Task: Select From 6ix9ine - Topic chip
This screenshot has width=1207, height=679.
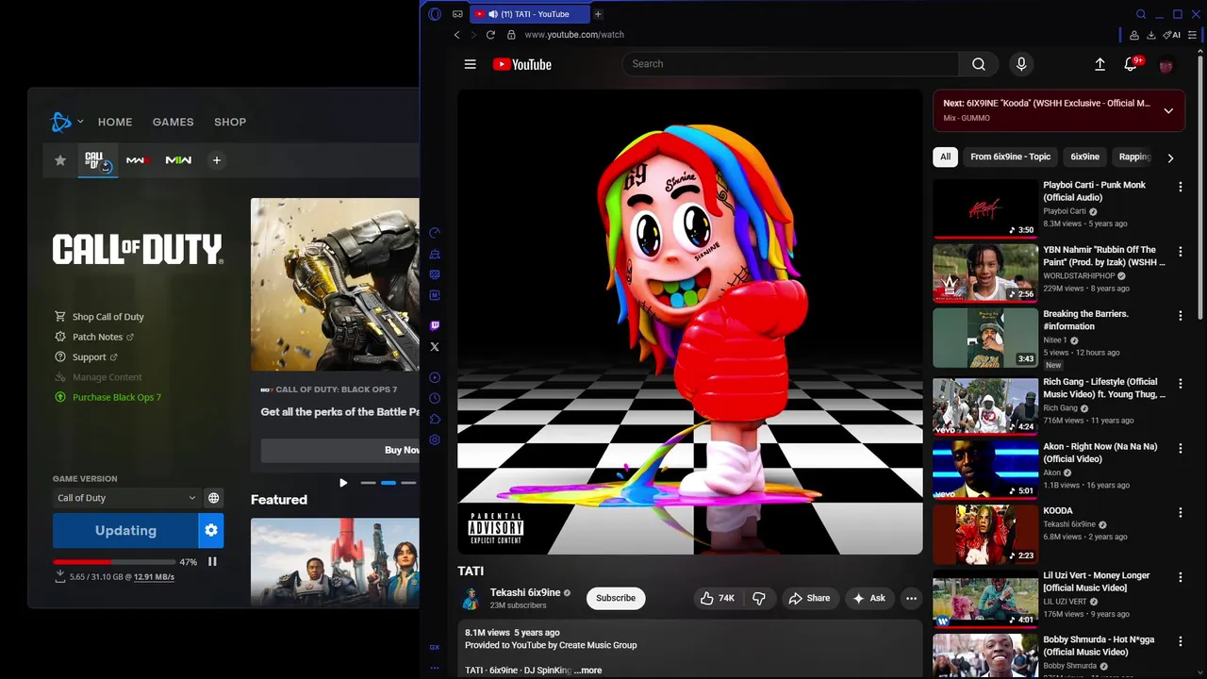Action: (x=1010, y=157)
